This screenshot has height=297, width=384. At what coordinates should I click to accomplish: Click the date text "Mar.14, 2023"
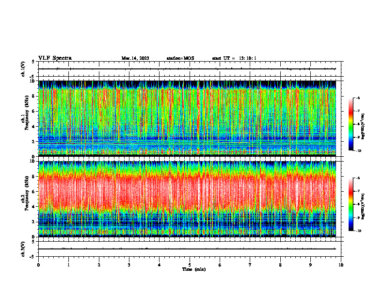click(135, 58)
